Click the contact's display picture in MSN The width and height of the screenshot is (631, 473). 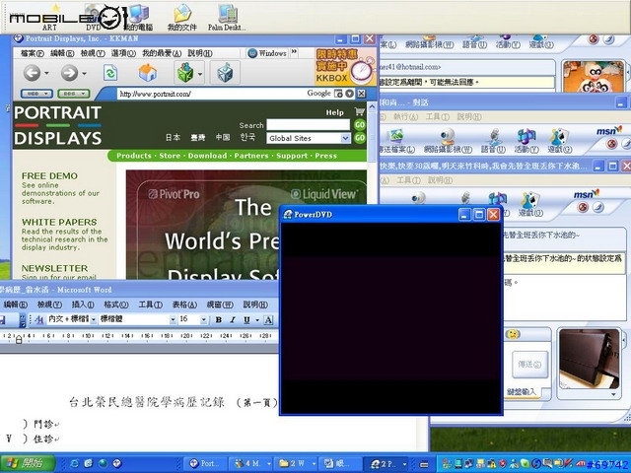click(594, 76)
